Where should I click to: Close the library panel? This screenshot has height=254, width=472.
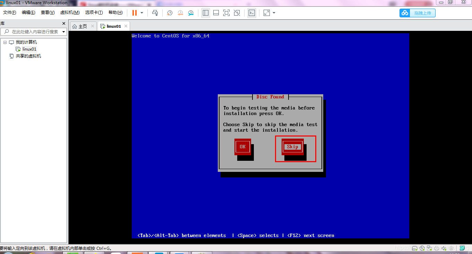coord(64,24)
